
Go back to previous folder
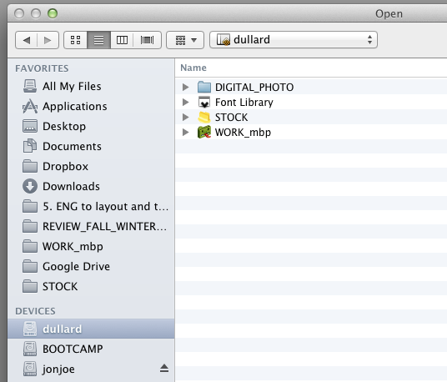pyautogui.click(x=27, y=40)
